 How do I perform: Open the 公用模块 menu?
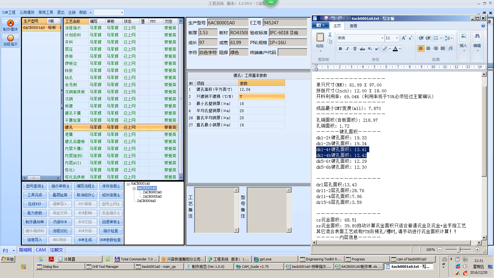point(27,12)
